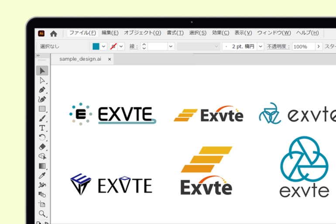
Task: Open the 2 pt. 楕円 brush dropdown
Action: click(x=261, y=46)
